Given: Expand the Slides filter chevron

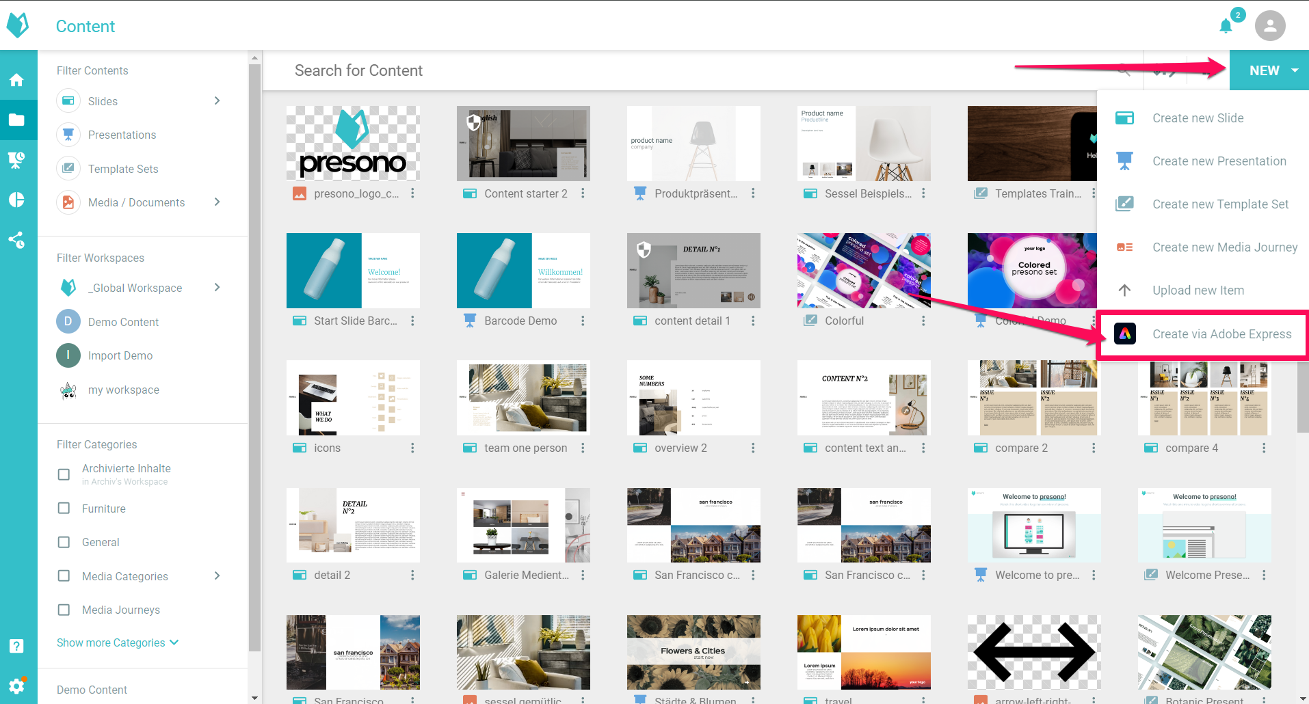Looking at the screenshot, I should [x=217, y=101].
